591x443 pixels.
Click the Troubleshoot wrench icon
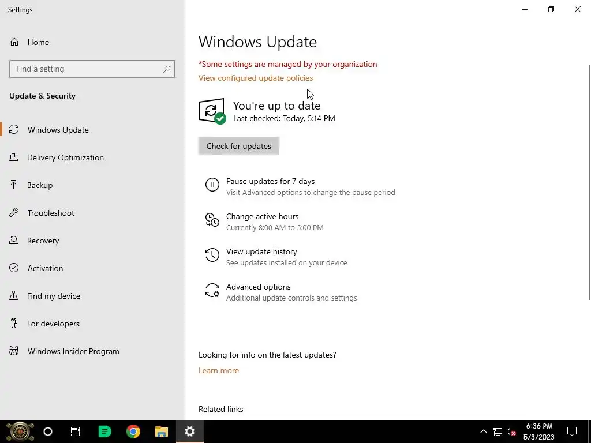tap(14, 212)
